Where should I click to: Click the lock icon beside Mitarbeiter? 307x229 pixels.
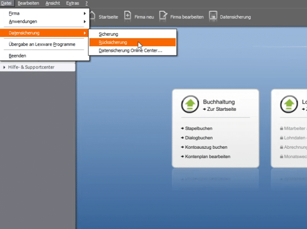pos(282,128)
